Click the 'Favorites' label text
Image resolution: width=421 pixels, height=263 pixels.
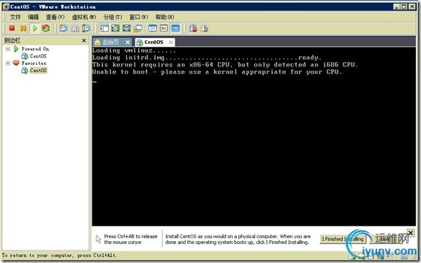pyautogui.click(x=34, y=63)
